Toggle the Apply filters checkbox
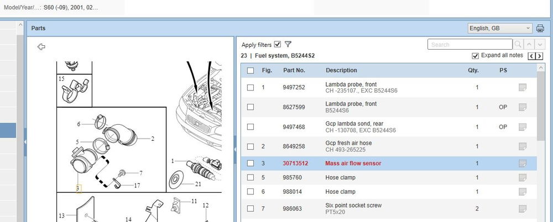The image size is (553, 222). click(278, 44)
